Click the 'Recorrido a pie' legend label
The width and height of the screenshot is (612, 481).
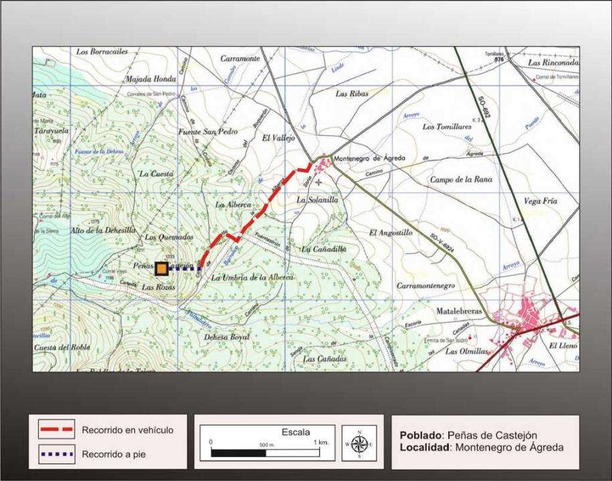[x=114, y=454]
